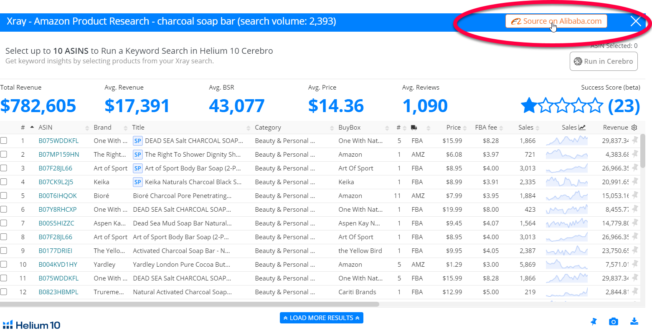Click the SP badge on Keika Naturals row
This screenshot has height=333, width=652.
(x=137, y=182)
